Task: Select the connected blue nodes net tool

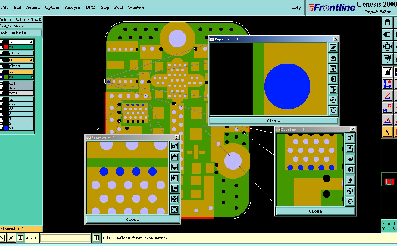Action: (387, 84)
